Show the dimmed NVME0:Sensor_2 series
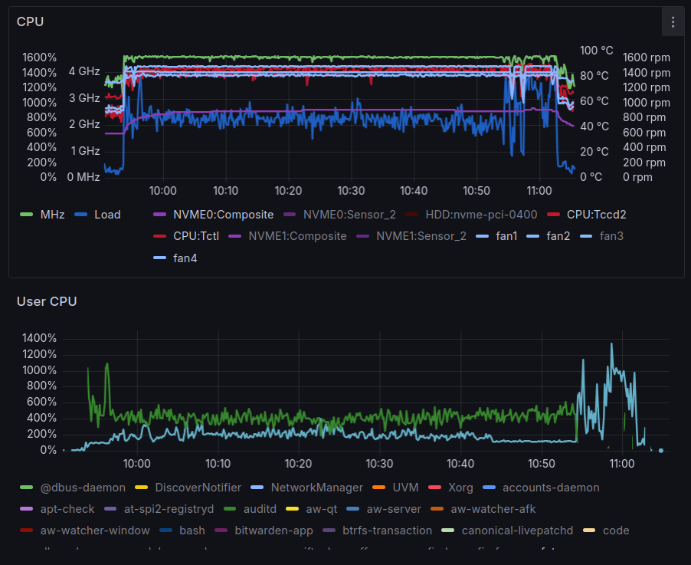Screen dimensions: 691x565 349,215
